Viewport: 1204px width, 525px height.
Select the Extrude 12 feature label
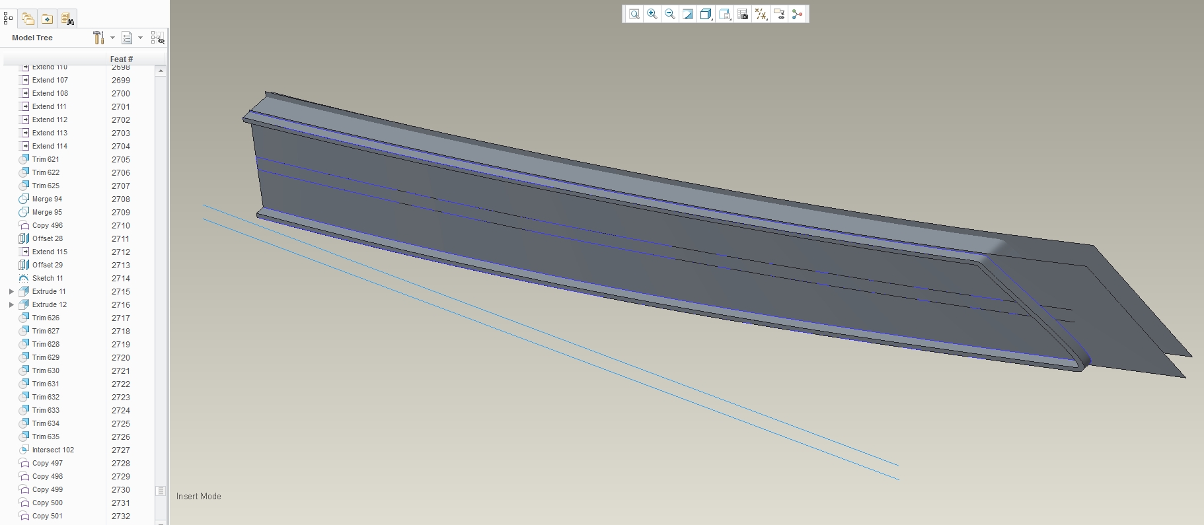[x=50, y=304]
